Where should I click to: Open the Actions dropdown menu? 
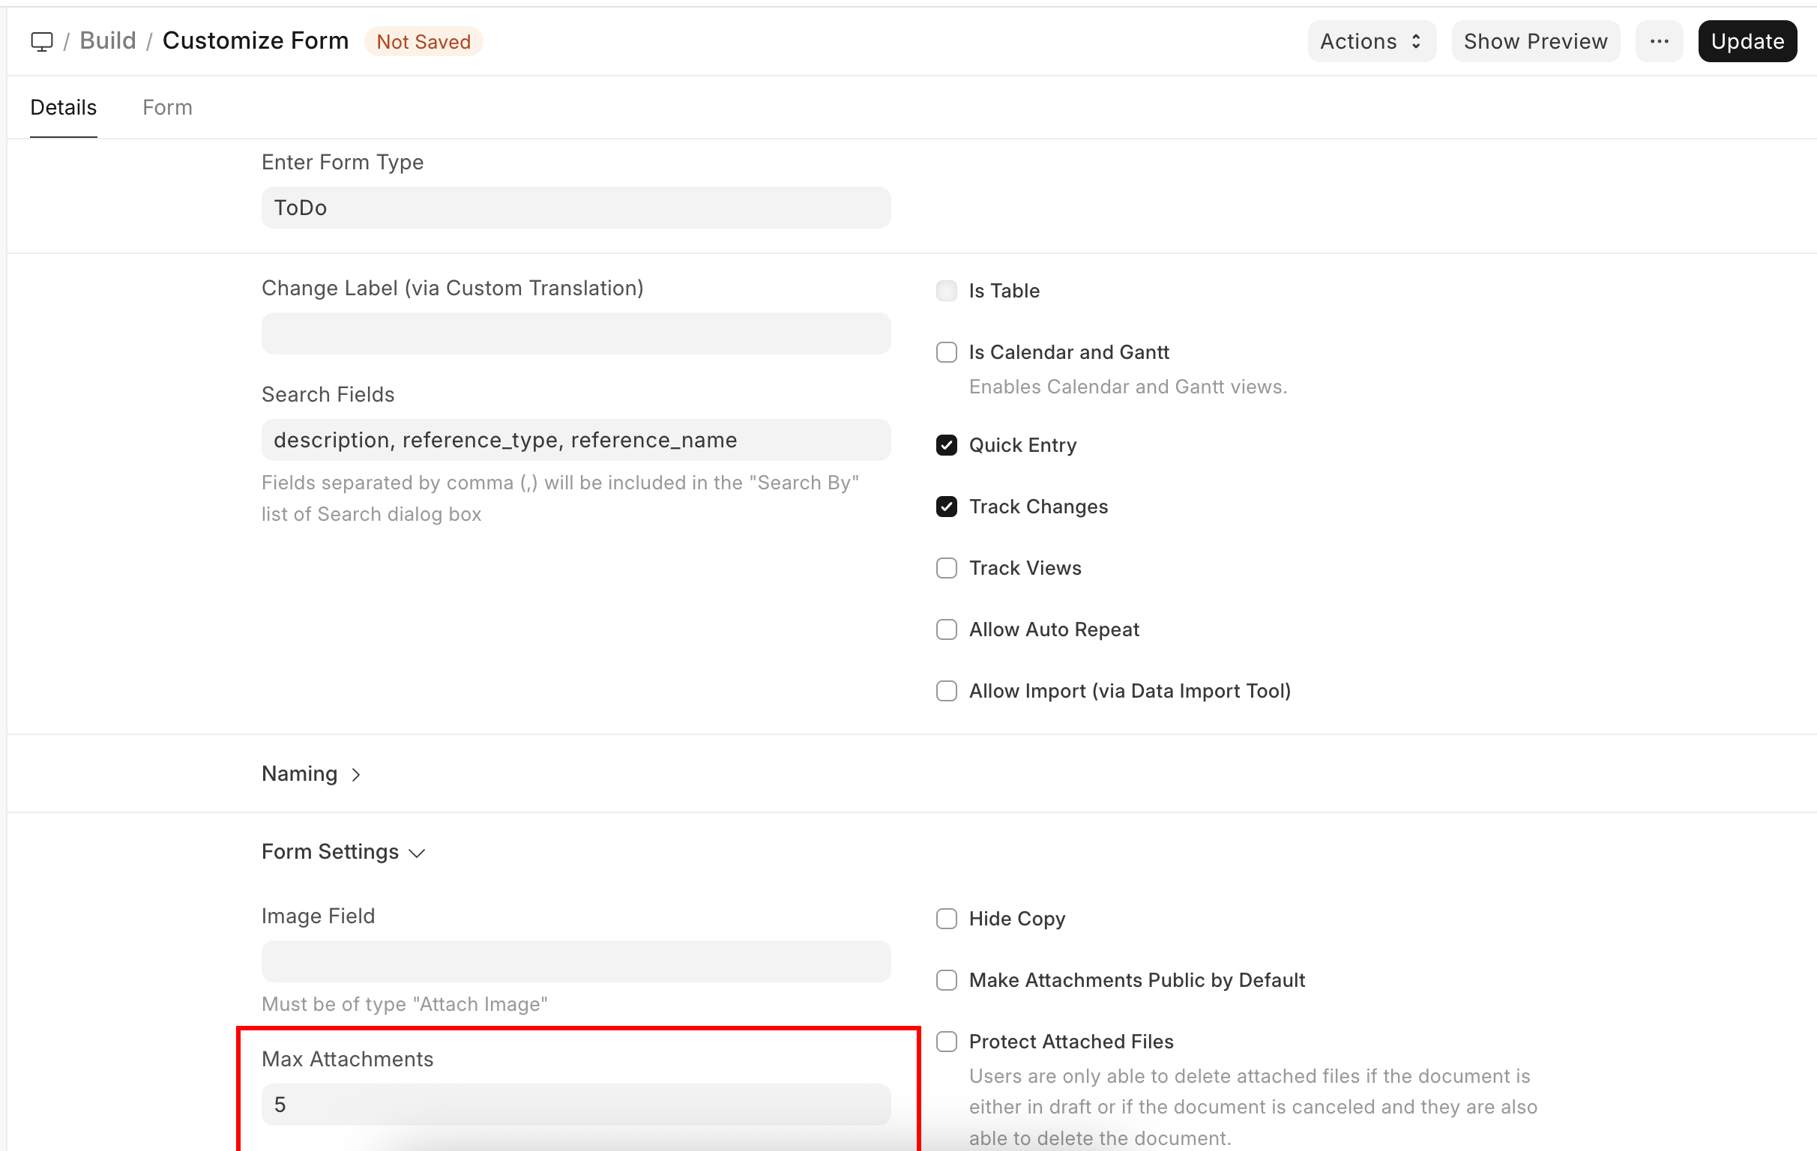point(1370,41)
